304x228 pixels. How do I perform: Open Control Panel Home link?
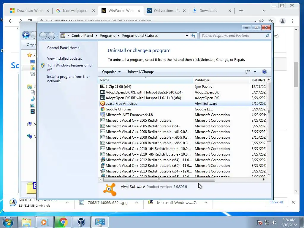click(63, 48)
